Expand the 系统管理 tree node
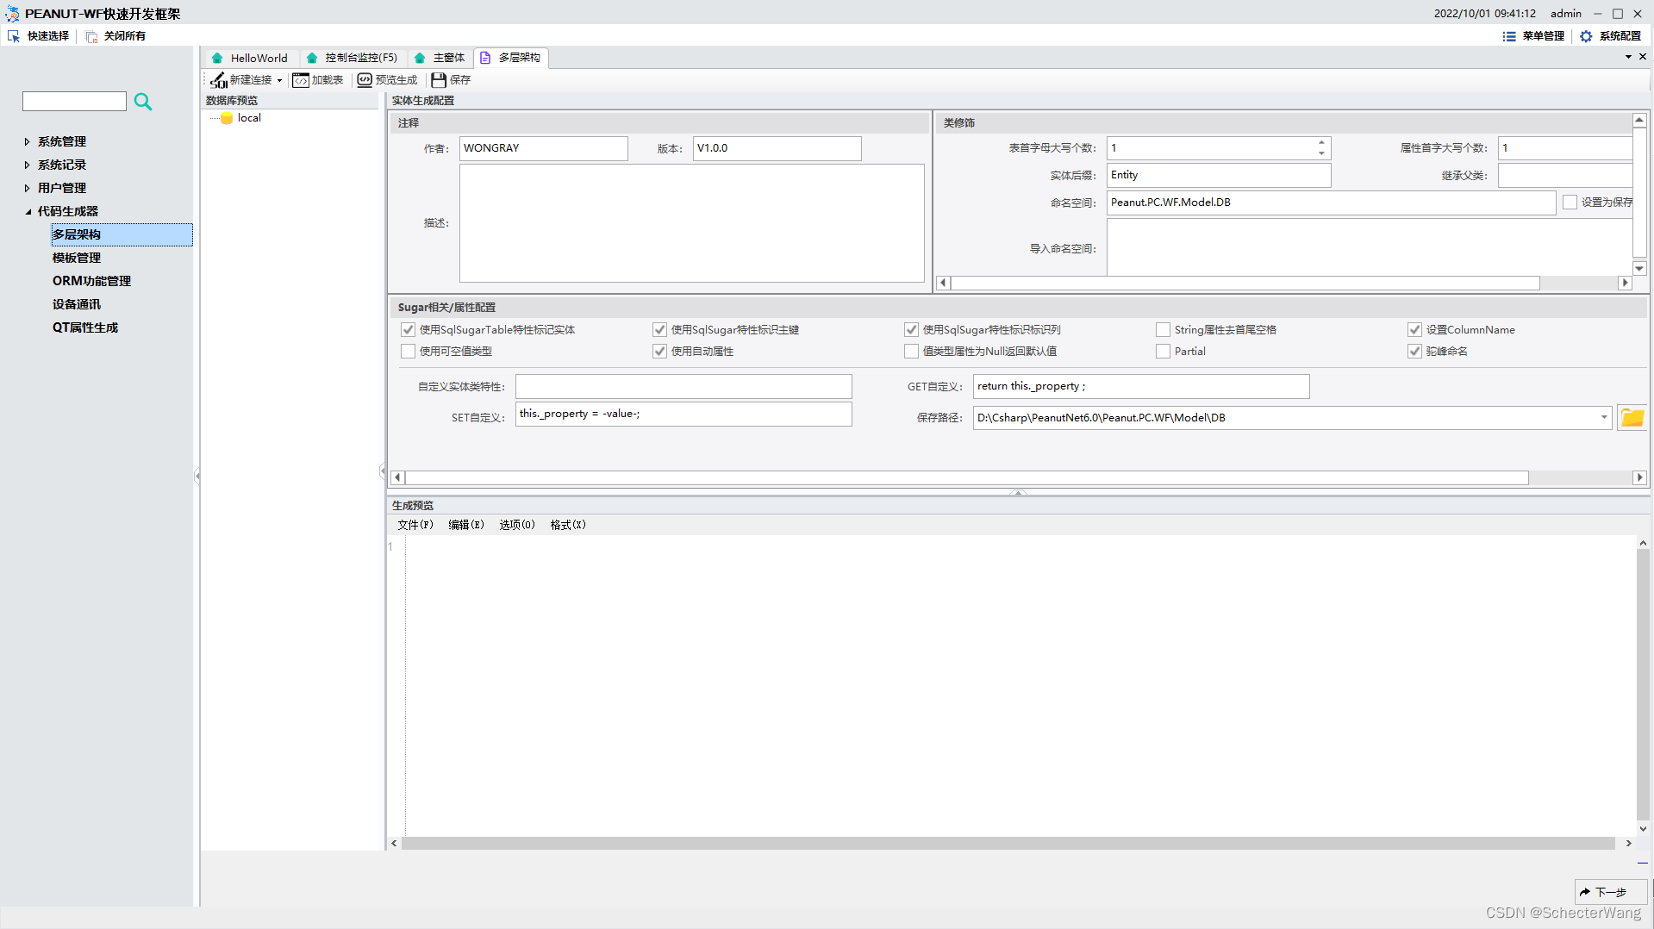 27,141
